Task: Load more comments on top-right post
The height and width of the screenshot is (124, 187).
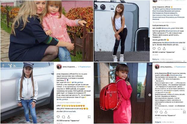Action: [x=164, y=22]
